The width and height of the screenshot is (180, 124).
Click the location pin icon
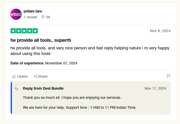point(43,17)
